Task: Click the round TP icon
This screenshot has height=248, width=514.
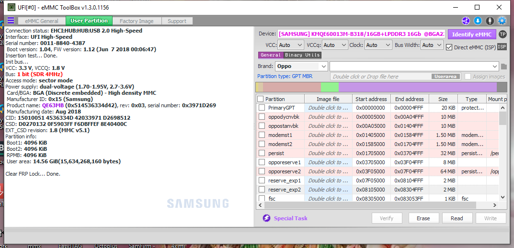Action: tap(503, 34)
